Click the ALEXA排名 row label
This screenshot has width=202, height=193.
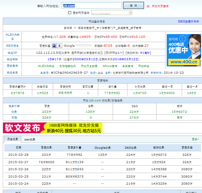[12, 37]
